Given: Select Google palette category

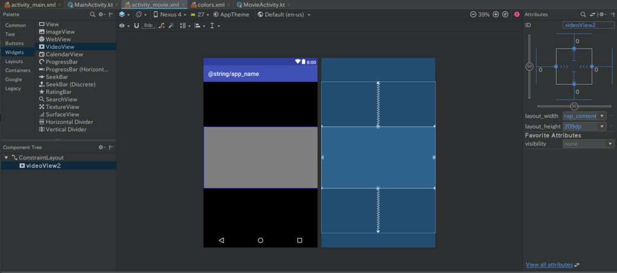Looking at the screenshot, I should tap(13, 79).
